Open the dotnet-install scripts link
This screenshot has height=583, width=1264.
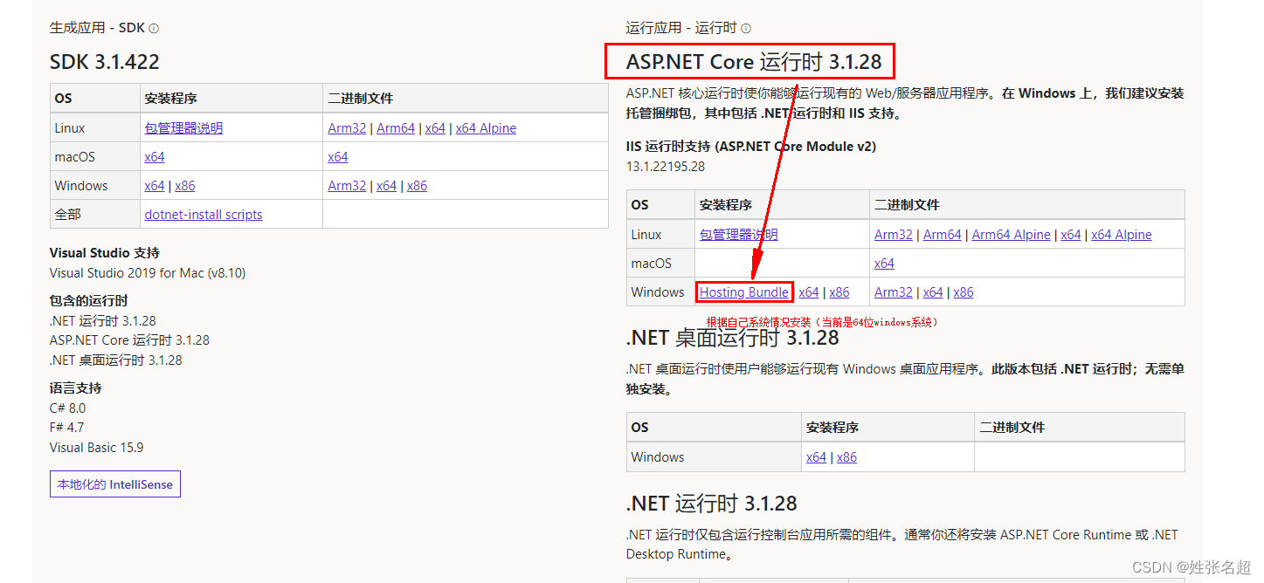coord(204,214)
